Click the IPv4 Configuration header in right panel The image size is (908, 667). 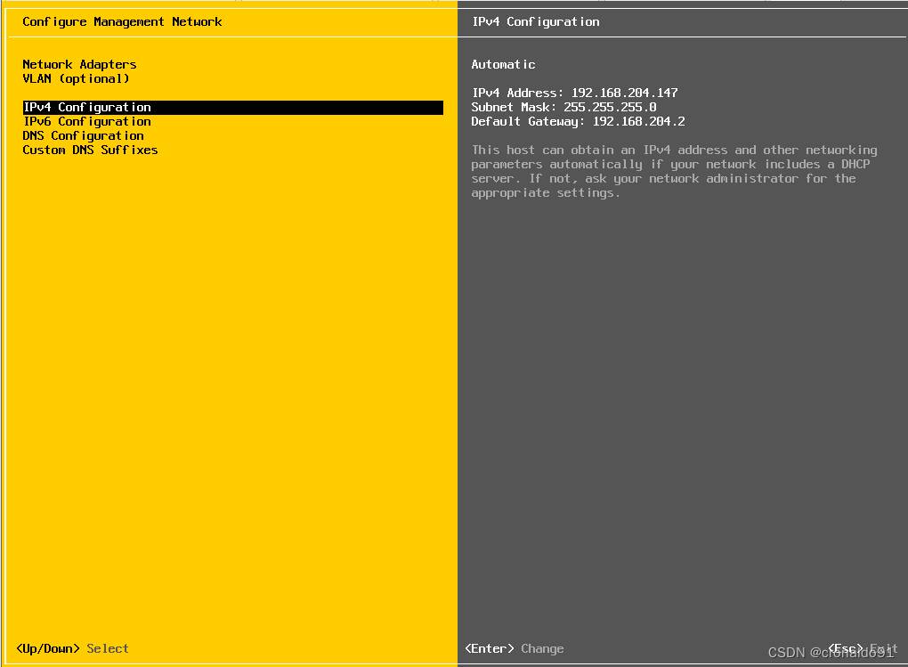535,21
